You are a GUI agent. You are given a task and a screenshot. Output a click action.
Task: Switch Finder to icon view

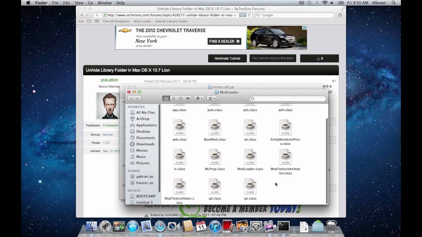coord(166,98)
